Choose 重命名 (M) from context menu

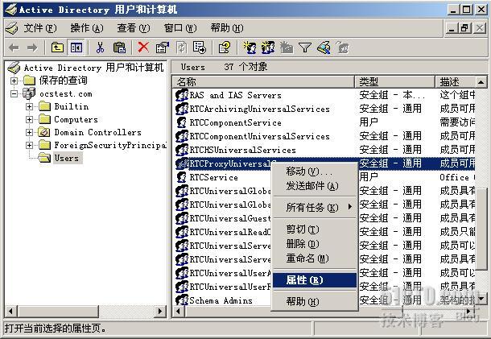[x=315, y=258]
